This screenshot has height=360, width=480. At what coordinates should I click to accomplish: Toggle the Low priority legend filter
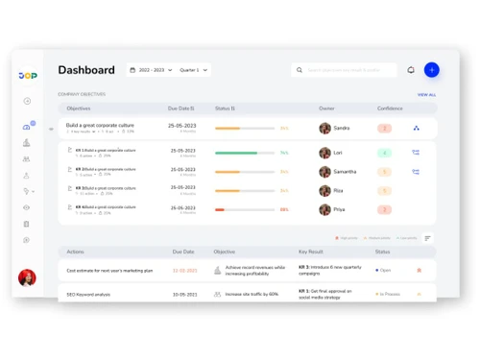tap(406, 238)
